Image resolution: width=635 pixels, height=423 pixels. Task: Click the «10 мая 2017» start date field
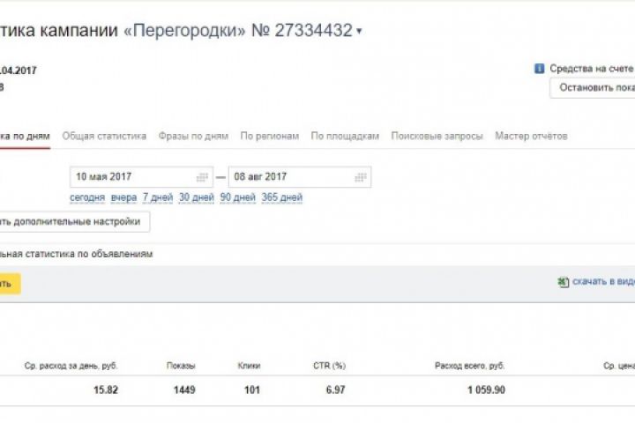coord(132,177)
